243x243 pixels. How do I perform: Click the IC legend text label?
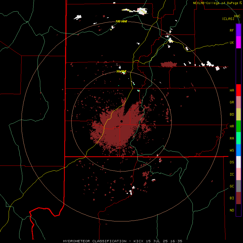click(x=232, y=174)
